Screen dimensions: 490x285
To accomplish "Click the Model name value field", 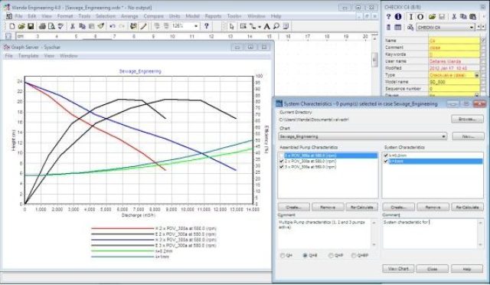I will click(x=454, y=82).
